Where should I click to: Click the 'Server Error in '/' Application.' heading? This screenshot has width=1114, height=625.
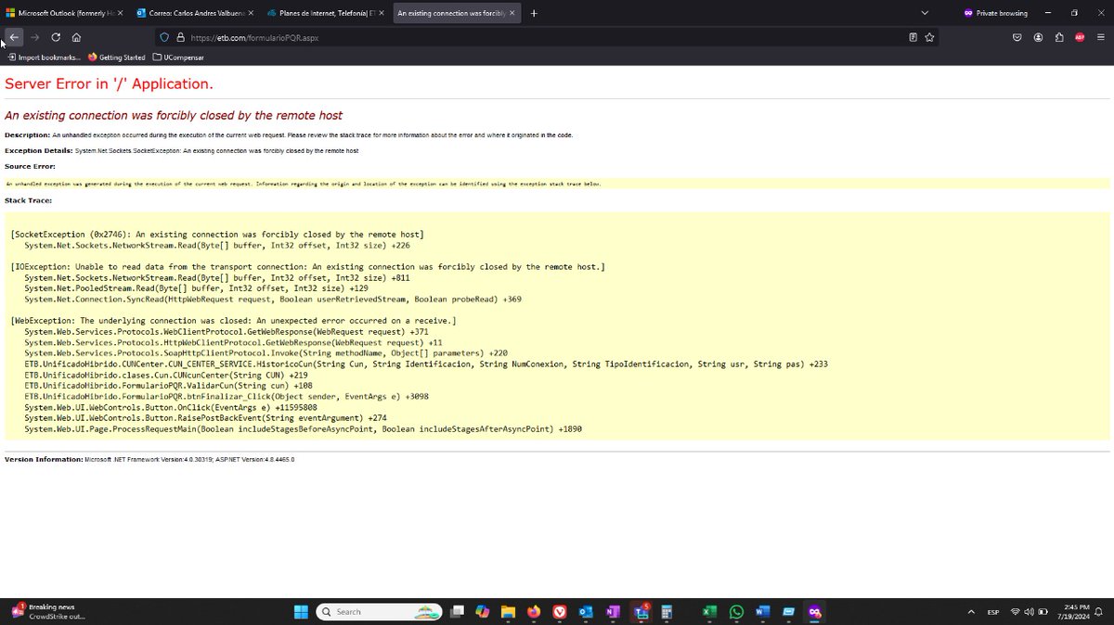109,83
